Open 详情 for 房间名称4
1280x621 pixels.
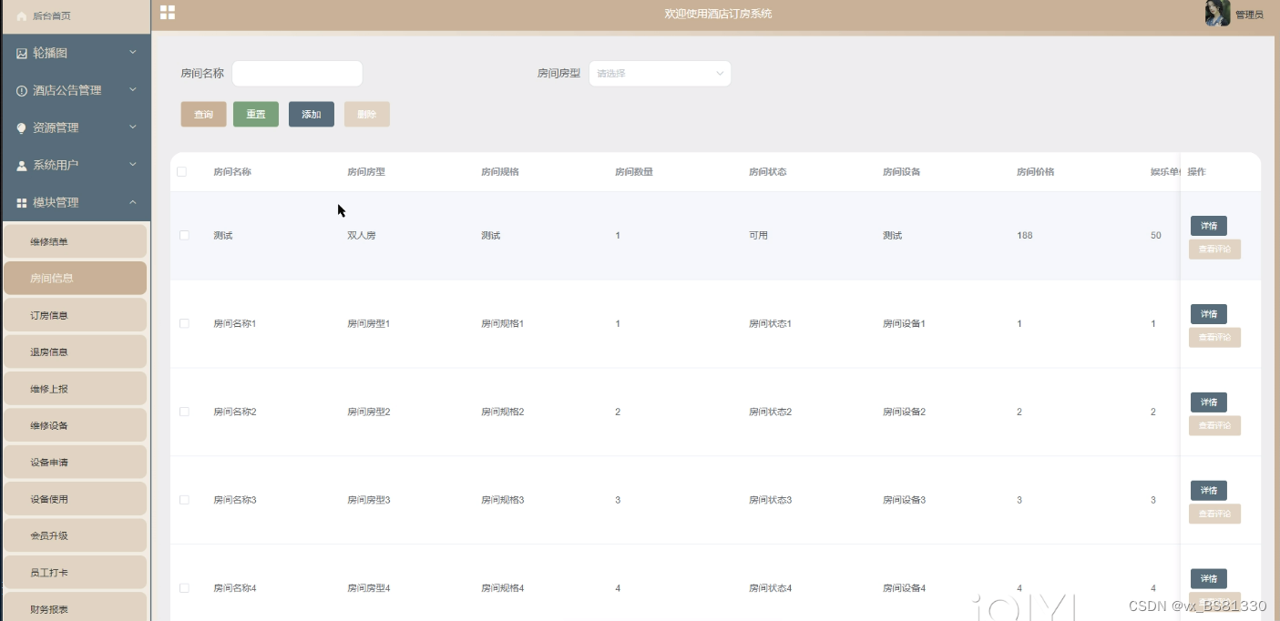pos(1209,579)
